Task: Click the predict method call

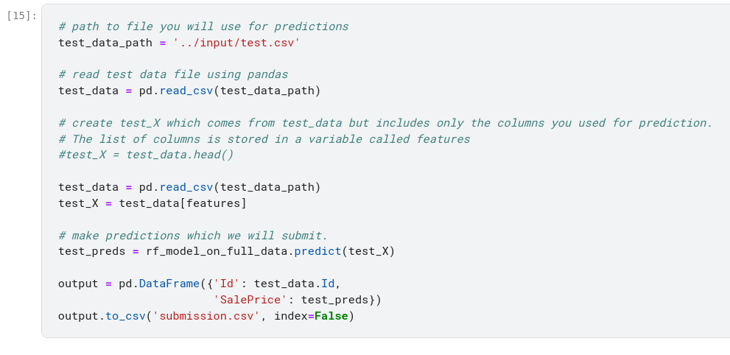Action: click(317, 251)
